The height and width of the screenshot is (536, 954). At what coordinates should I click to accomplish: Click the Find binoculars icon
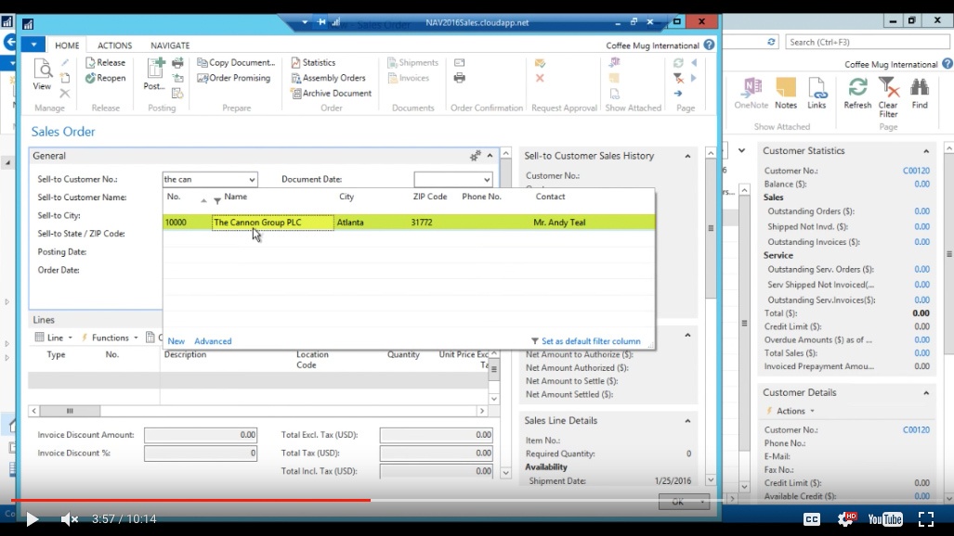(x=920, y=93)
